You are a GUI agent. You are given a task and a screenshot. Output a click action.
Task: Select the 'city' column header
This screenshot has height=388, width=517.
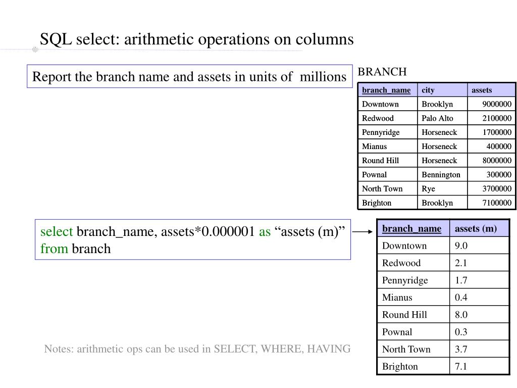428,90
